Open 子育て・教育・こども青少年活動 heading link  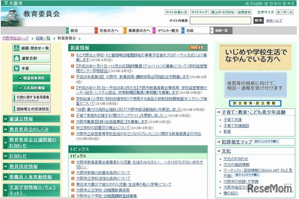(x=253, y=112)
